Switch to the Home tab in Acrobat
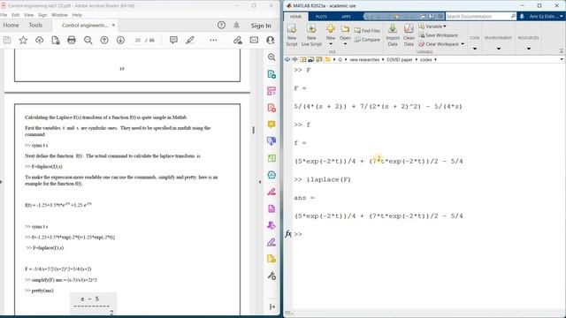This screenshot has width=566, height=318. [x=11, y=26]
